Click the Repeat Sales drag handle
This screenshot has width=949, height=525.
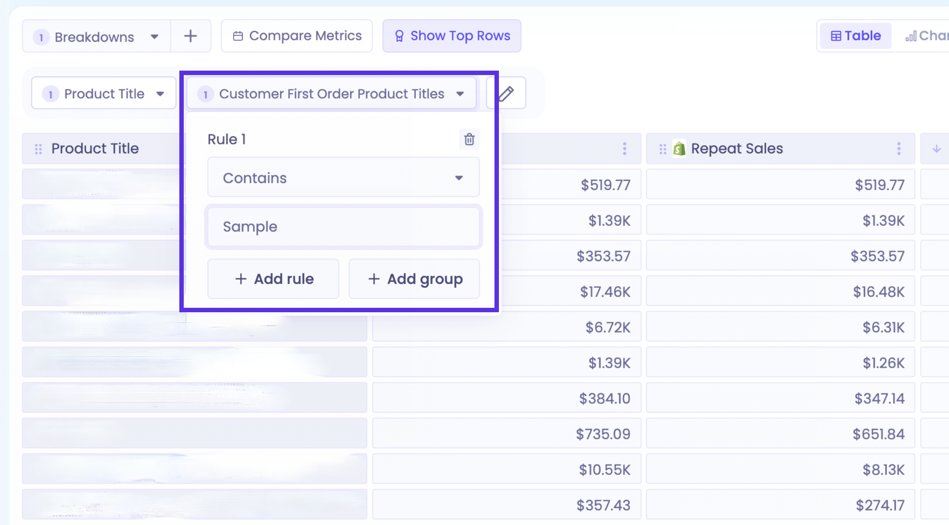[x=663, y=149]
